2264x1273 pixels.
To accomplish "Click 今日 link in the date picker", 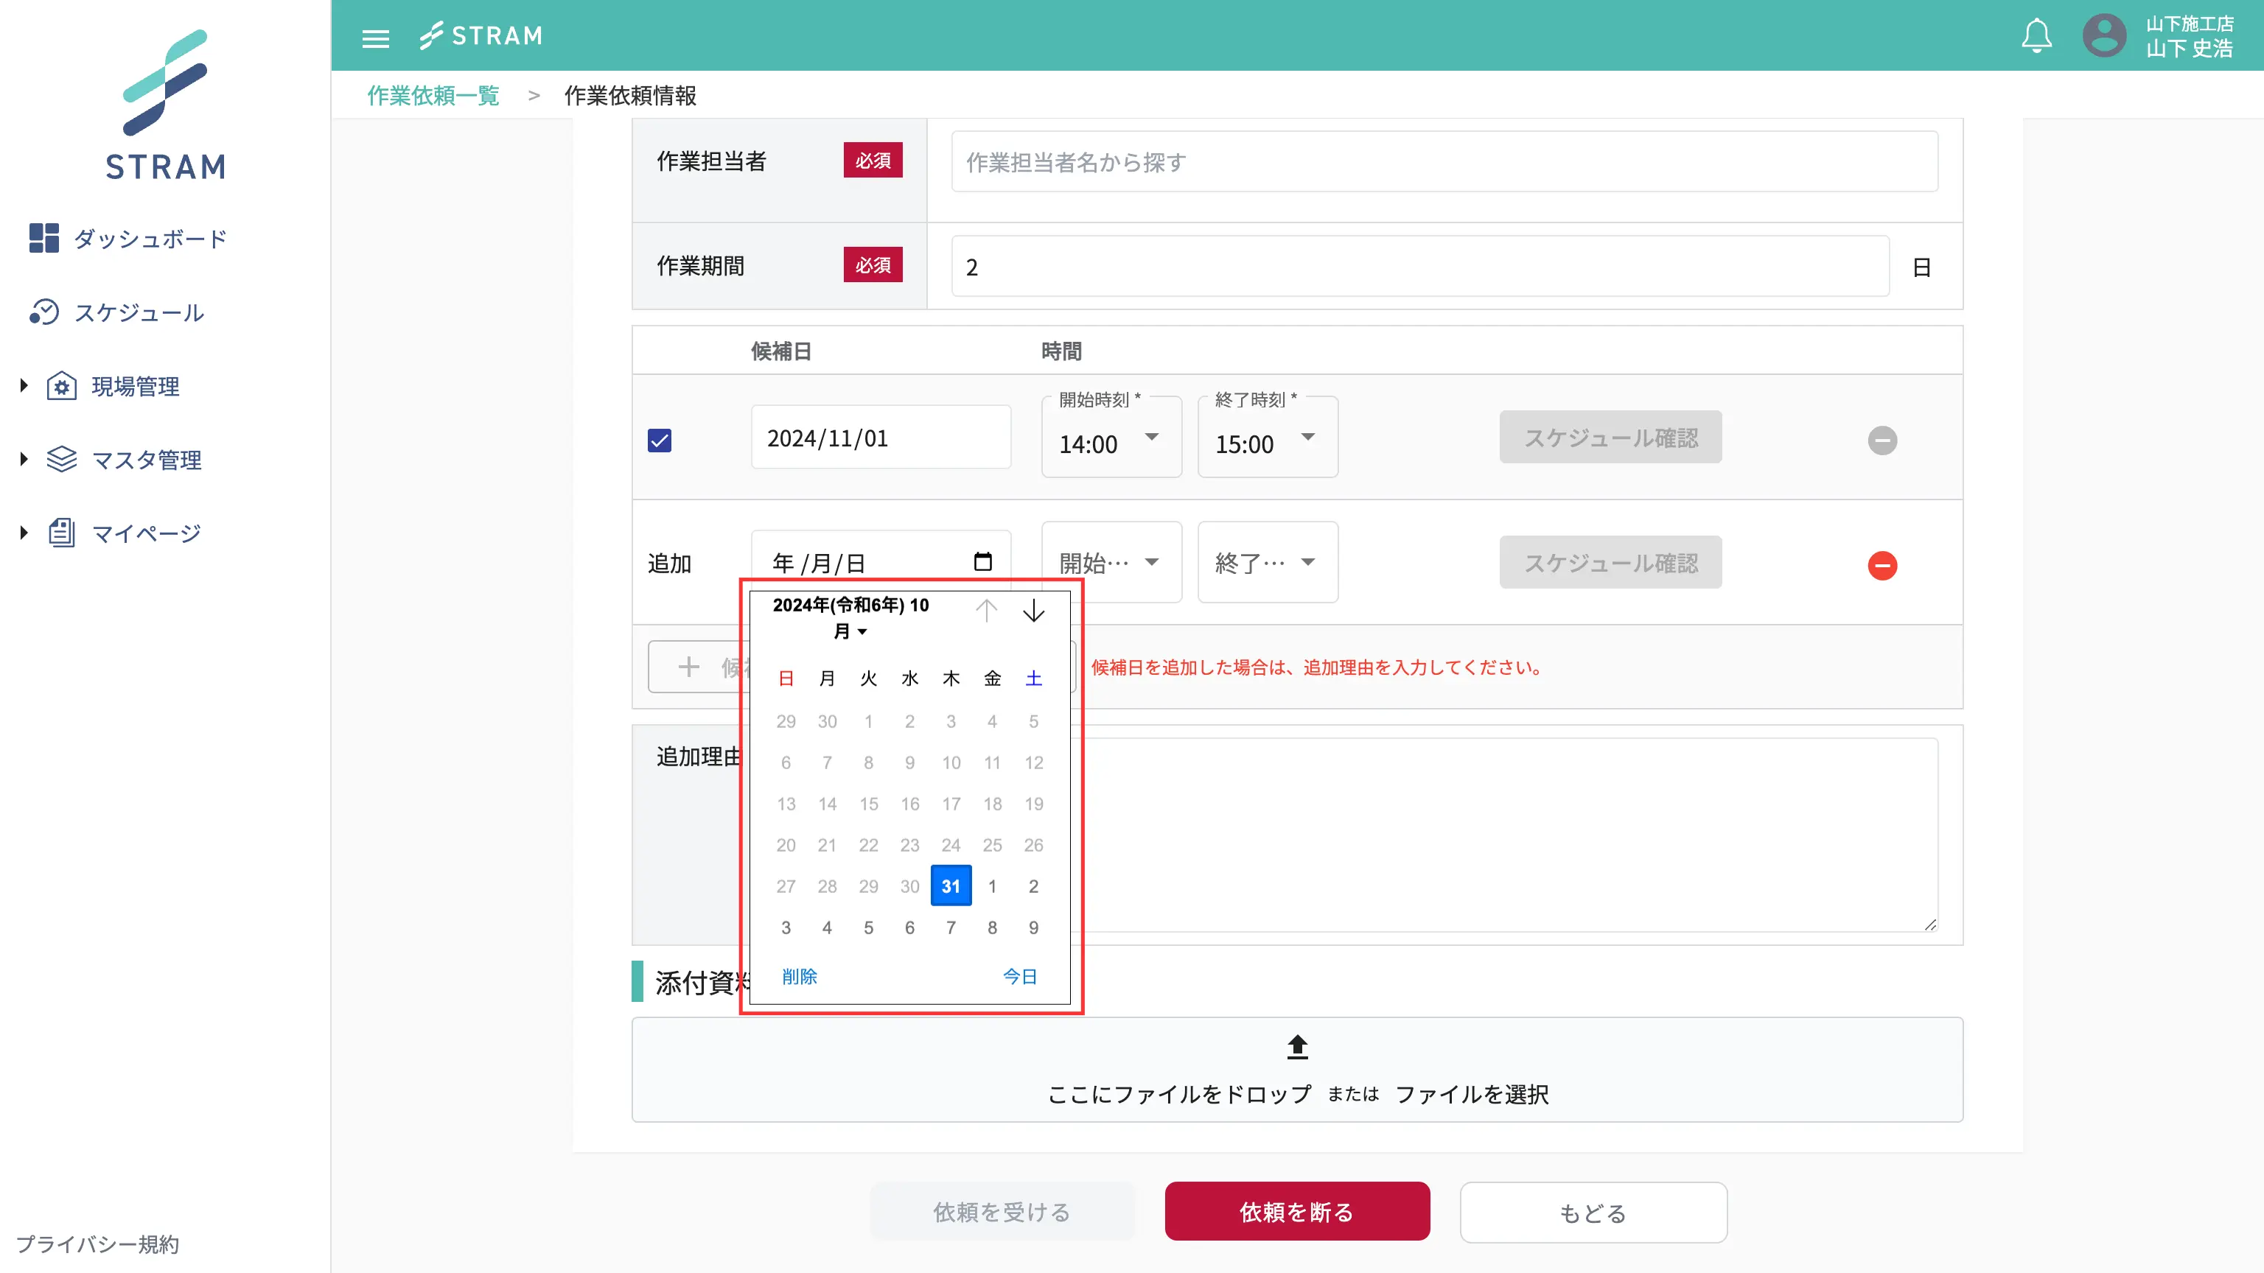I will click(1019, 976).
